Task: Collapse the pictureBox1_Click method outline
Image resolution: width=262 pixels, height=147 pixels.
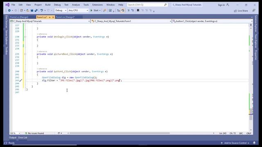Action: (x=25, y=54)
